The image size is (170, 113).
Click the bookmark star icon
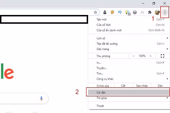pos(95,12)
